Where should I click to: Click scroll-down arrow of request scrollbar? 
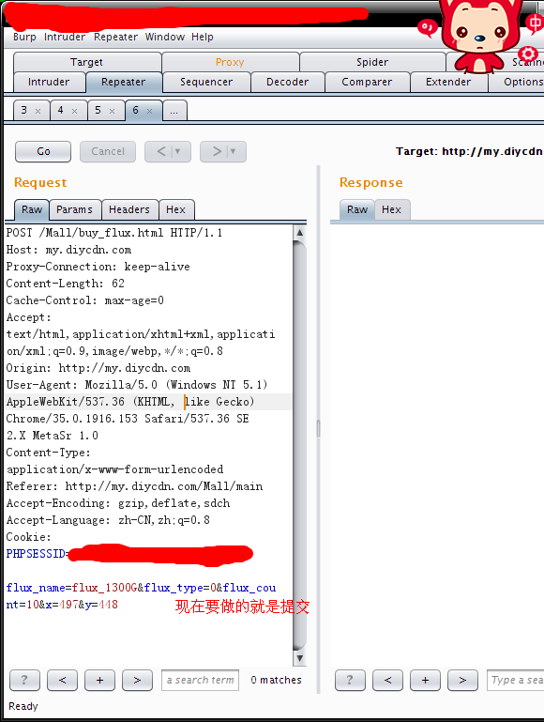pos(299,658)
